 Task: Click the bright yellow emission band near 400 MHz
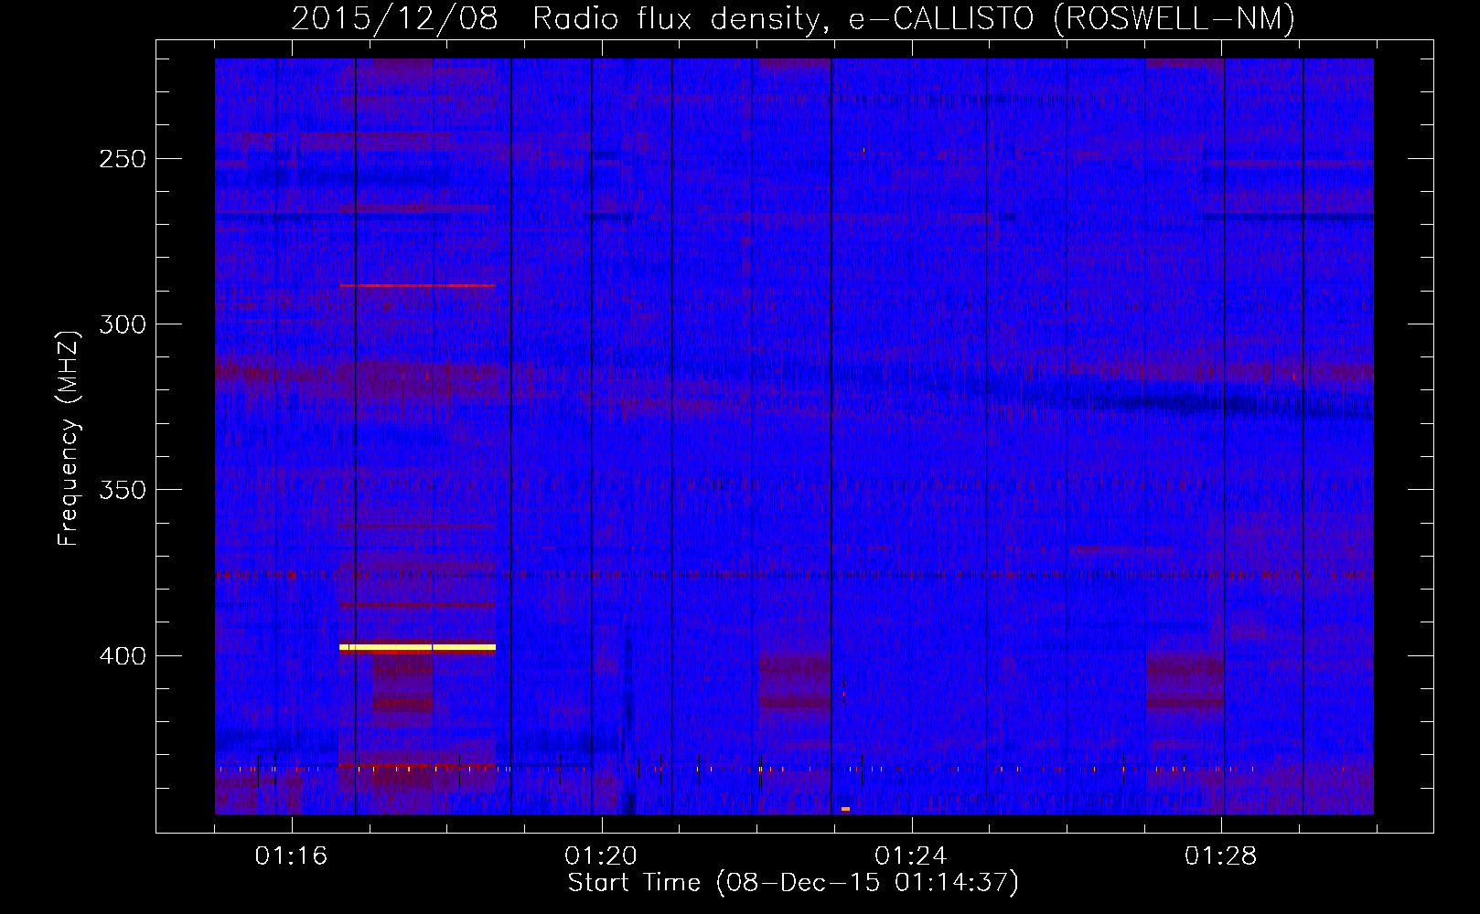point(417,647)
